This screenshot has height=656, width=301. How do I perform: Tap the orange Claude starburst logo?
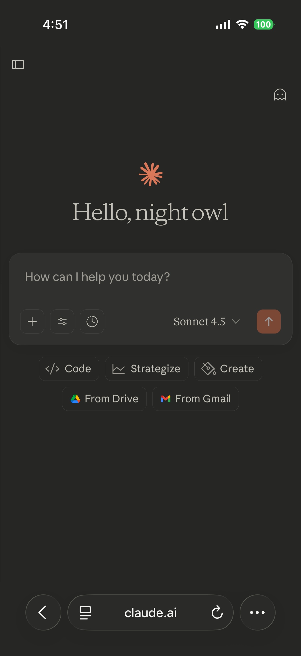(150, 174)
